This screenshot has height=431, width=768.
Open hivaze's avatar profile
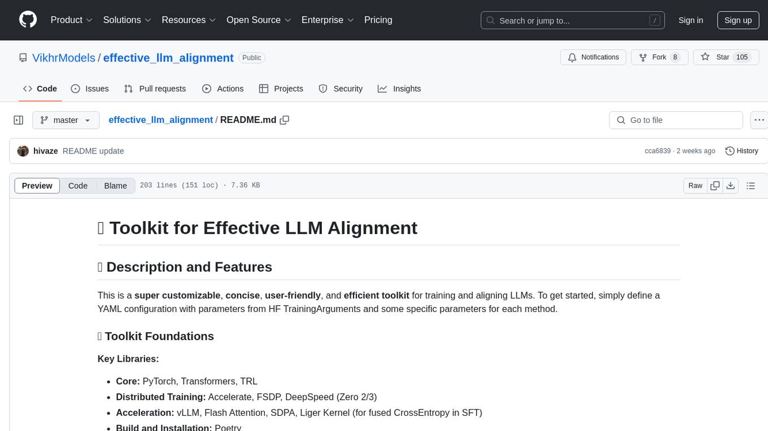23,151
